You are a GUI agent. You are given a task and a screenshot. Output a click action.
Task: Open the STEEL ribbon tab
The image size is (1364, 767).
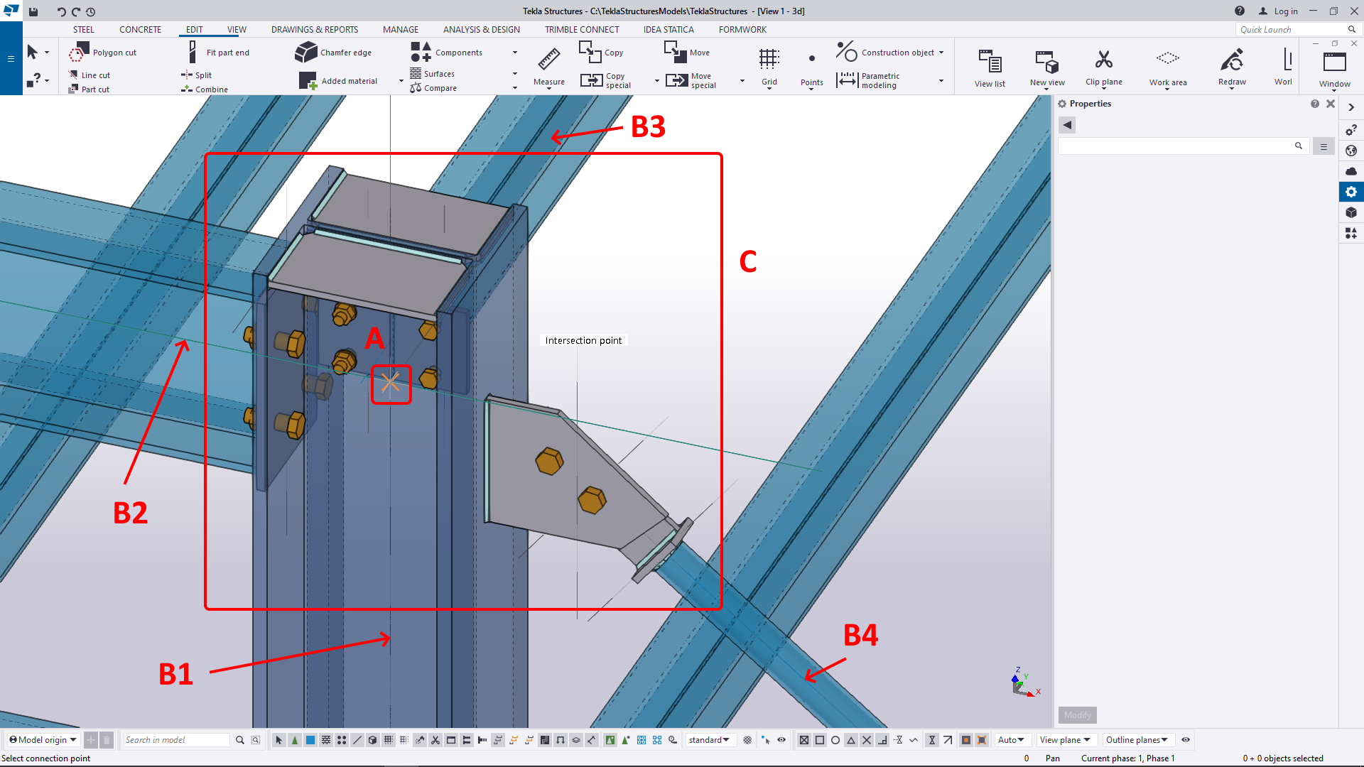pos(83,30)
